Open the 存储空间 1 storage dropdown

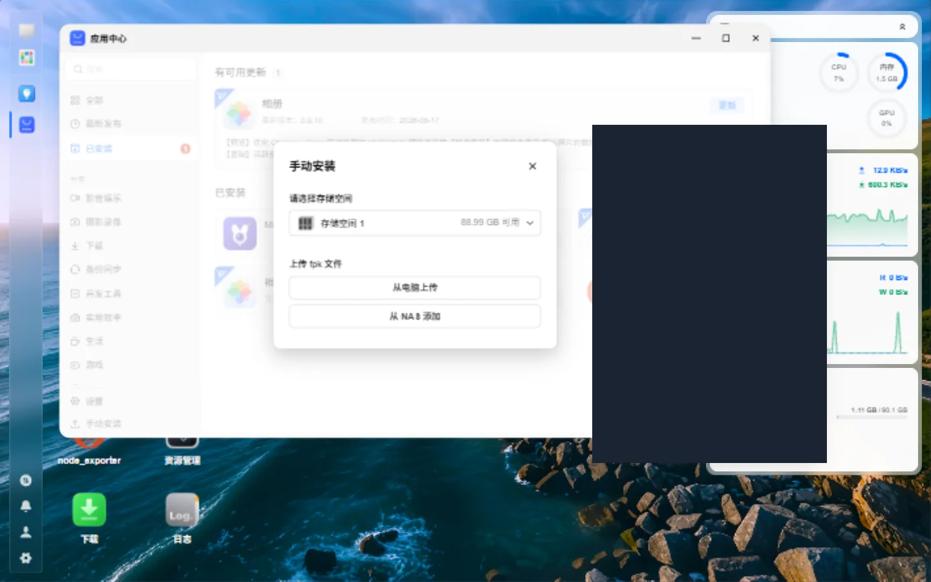(x=415, y=222)
